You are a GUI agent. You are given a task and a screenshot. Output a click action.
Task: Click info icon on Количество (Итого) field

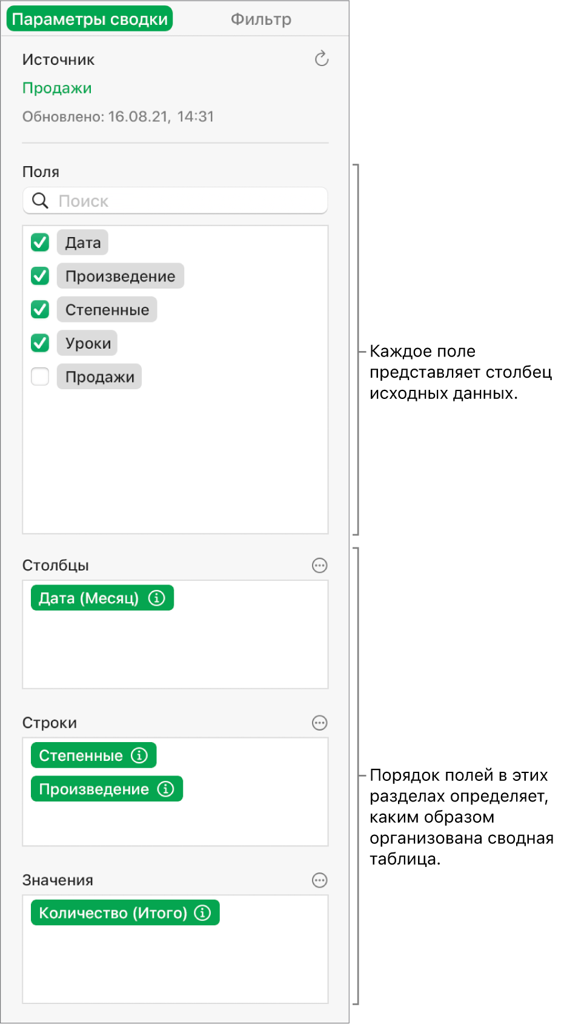tap(202, 913)
